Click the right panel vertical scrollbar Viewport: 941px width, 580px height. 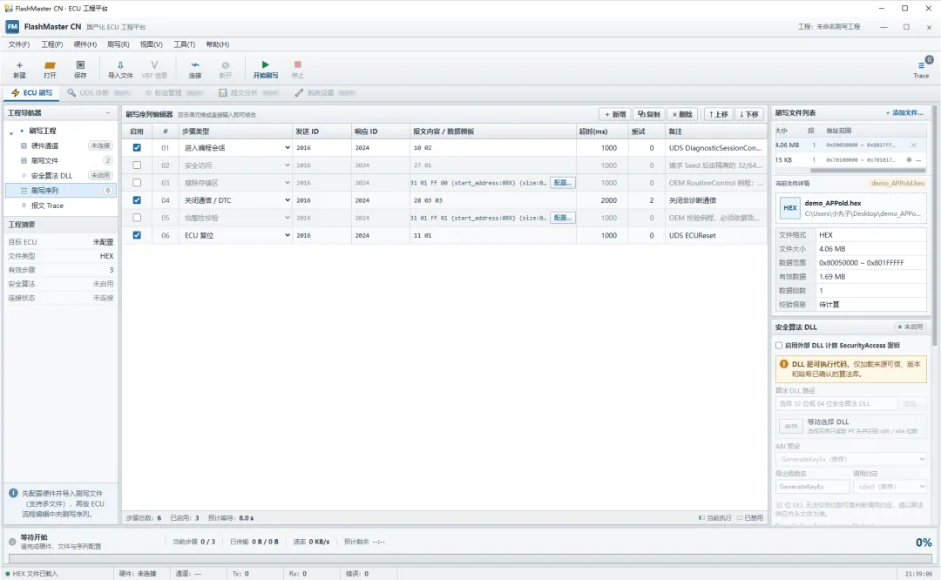click(x=934, y=225)
